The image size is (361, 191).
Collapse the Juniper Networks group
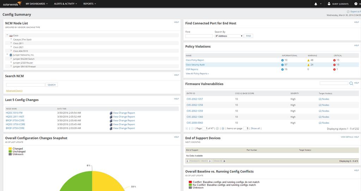(7, 55)
